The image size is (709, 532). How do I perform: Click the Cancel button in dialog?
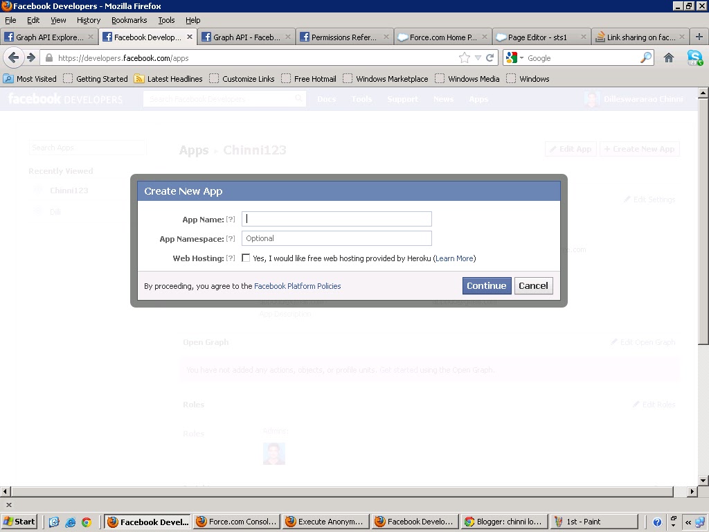533,285
